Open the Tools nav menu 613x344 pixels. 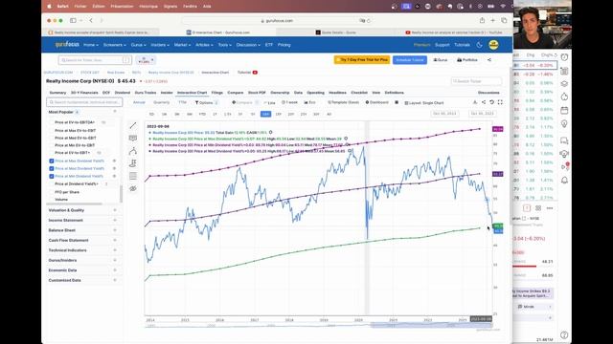(x=224, y=45)
